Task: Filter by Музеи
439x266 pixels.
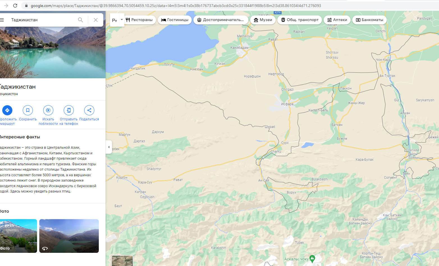Action: [x=263, y=20]
